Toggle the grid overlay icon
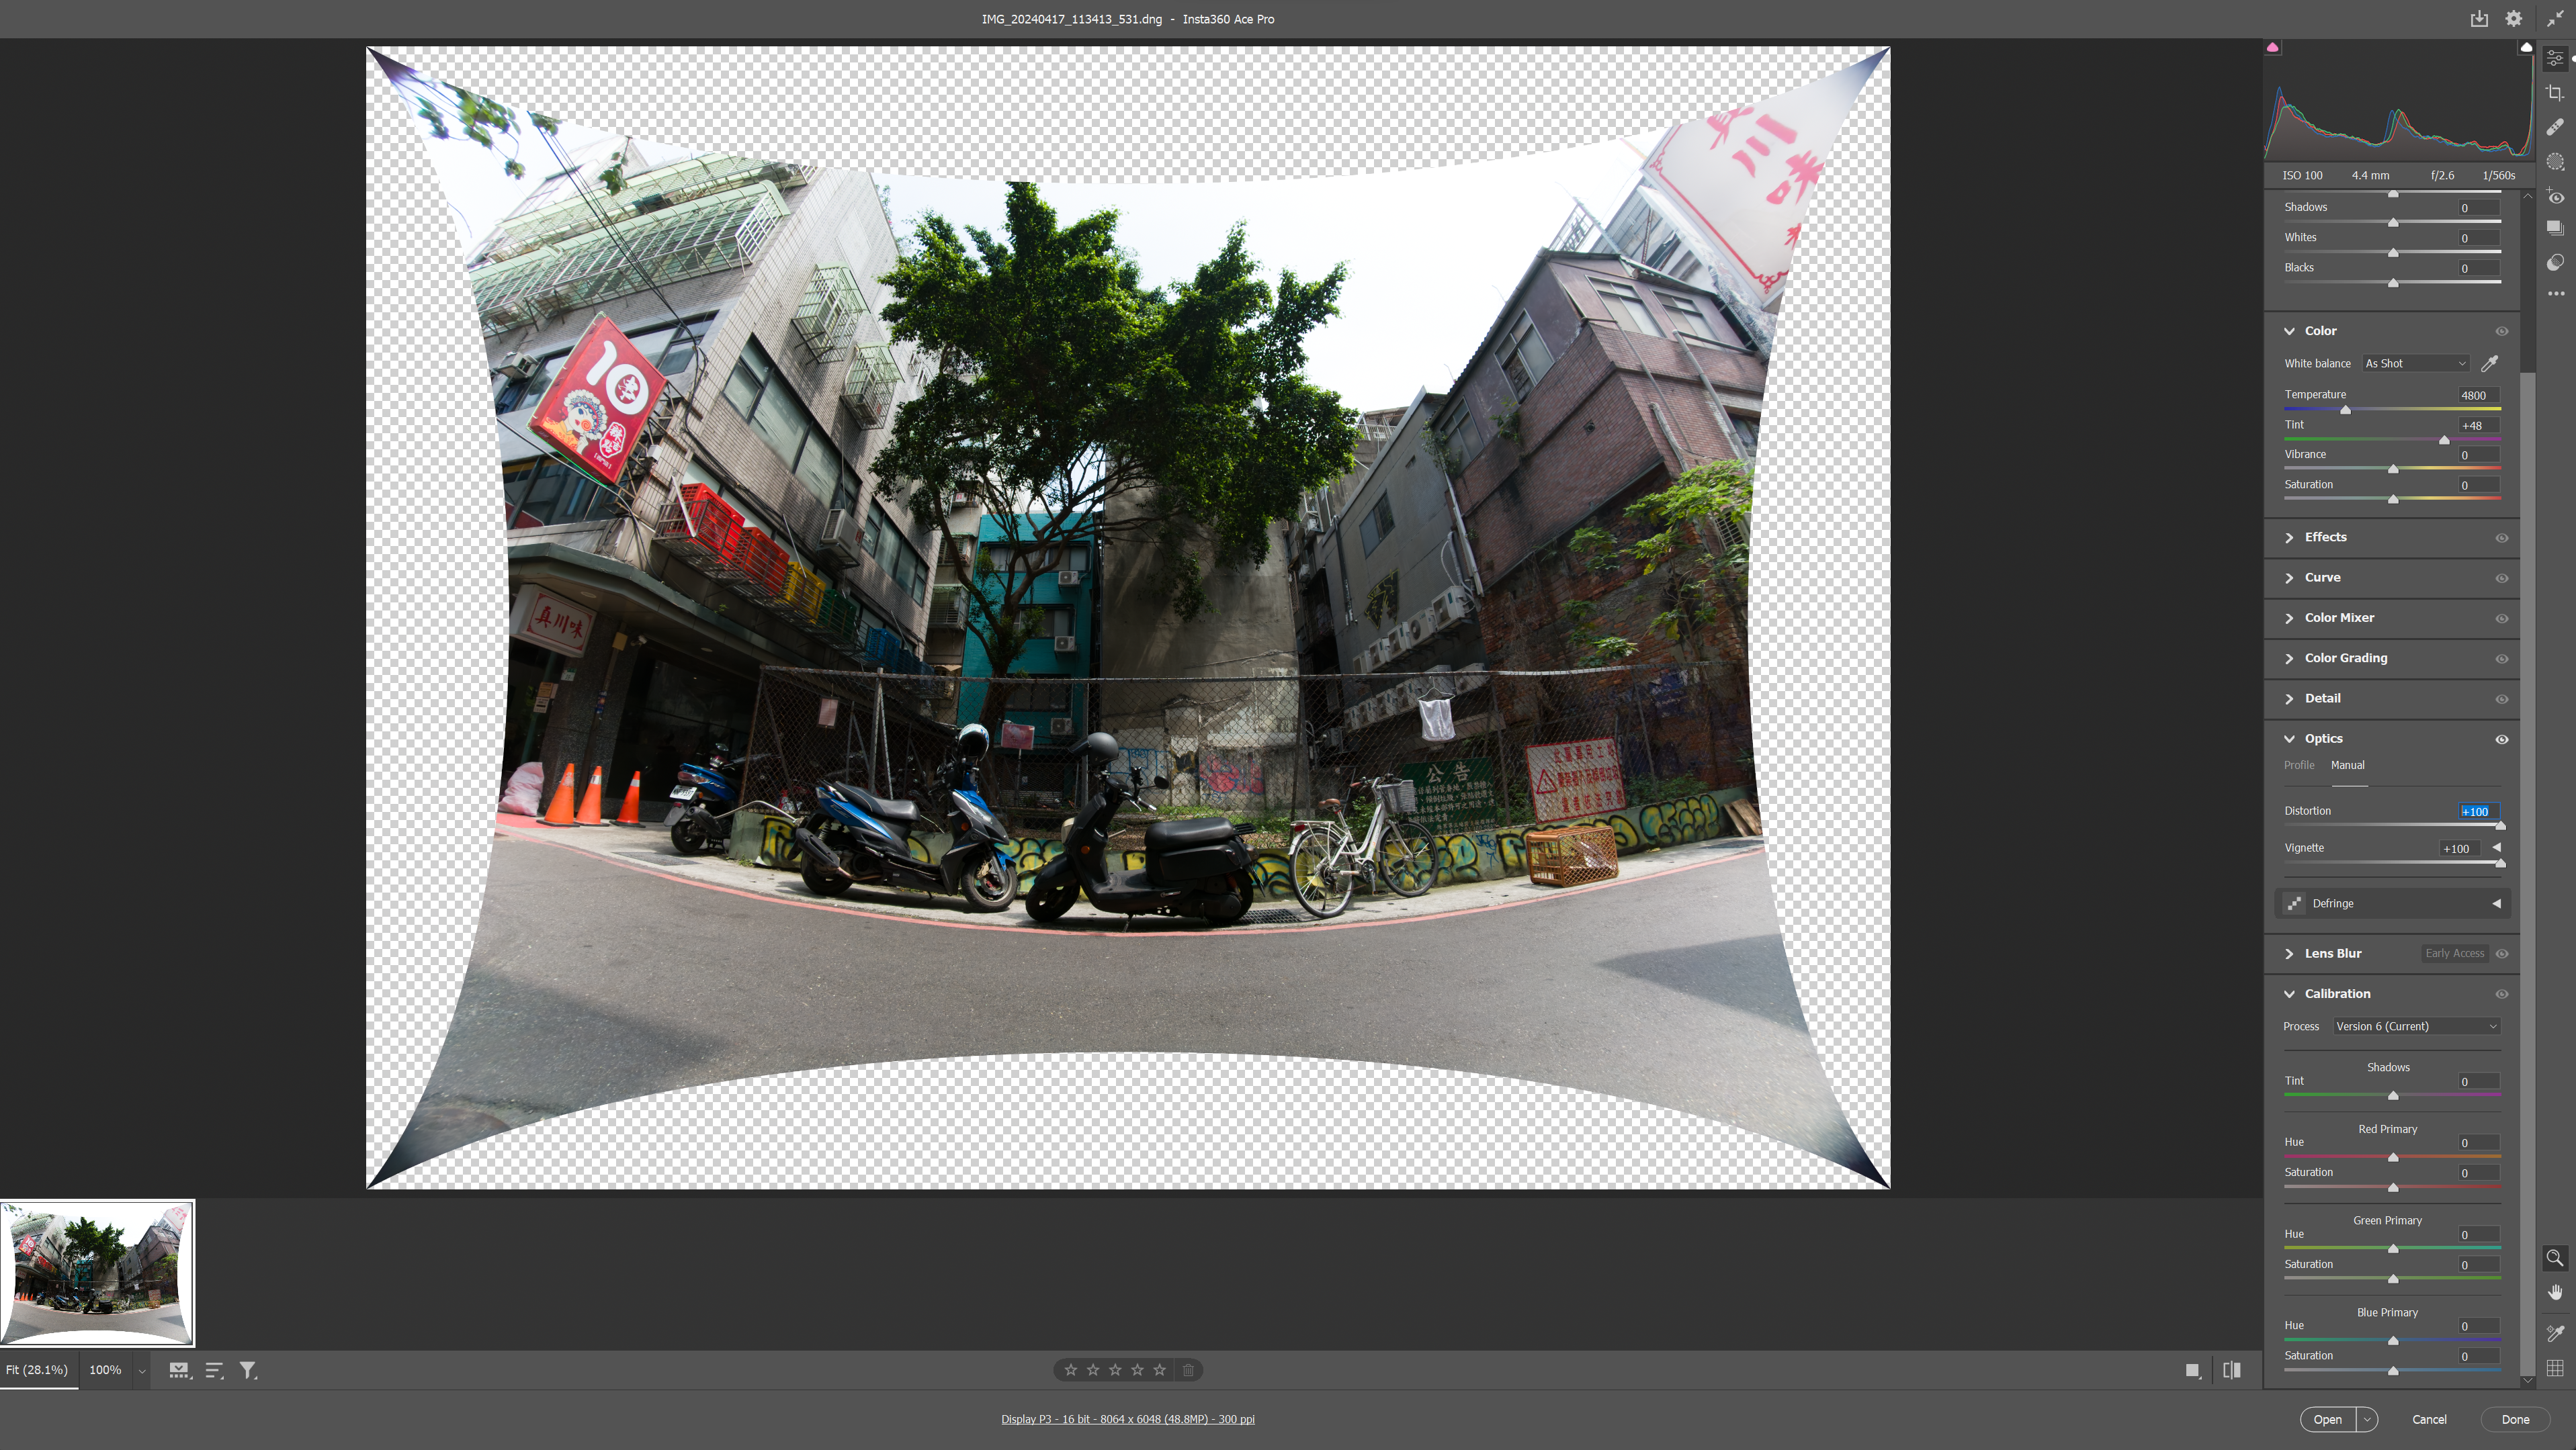 pos(2555,1368)
